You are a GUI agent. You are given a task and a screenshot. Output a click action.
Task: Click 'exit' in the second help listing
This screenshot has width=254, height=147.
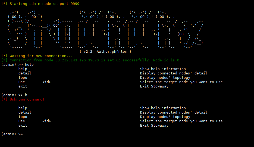point(23,126)
